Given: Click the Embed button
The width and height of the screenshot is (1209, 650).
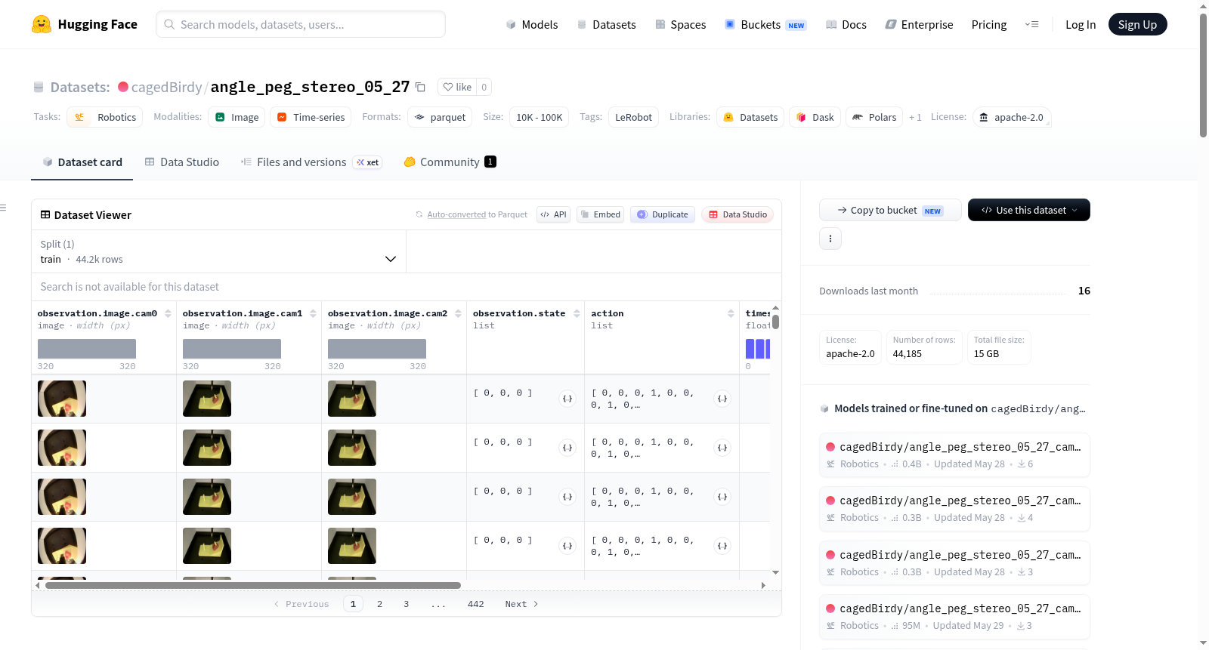Looking at the screenshot, I should pos(600,214).
